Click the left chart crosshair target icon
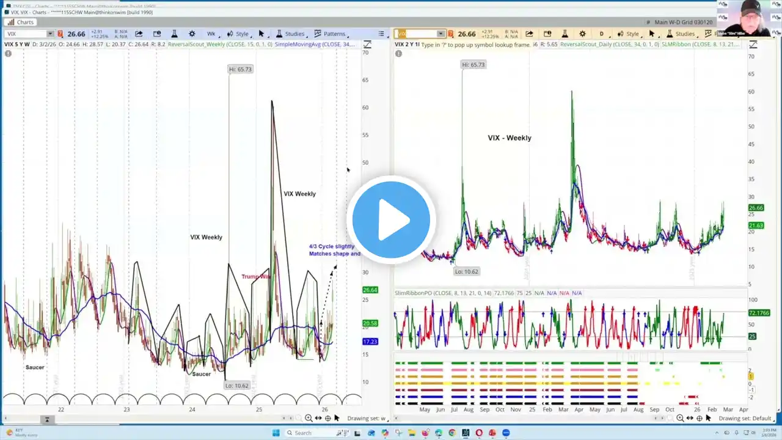Image resolution: width=782 pixels, height=440 pixels. tap(328, 418)
